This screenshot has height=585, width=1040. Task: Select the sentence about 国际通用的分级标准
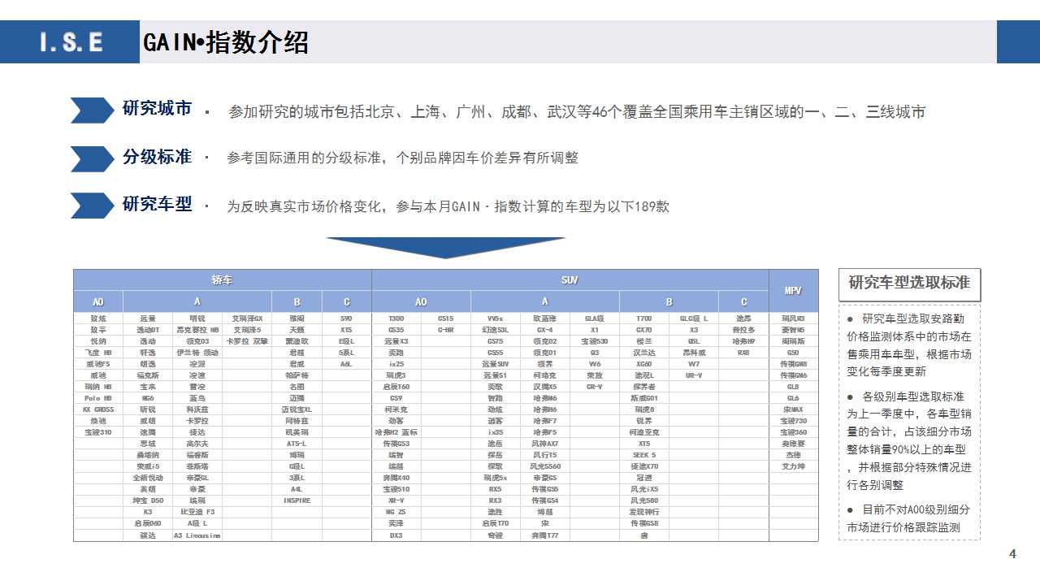pos(402,158)
